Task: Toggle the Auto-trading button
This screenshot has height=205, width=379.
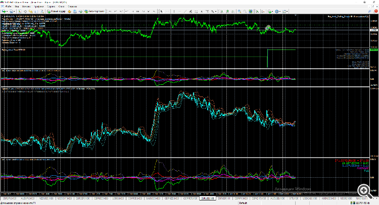Action: click(x=94, y=11)
